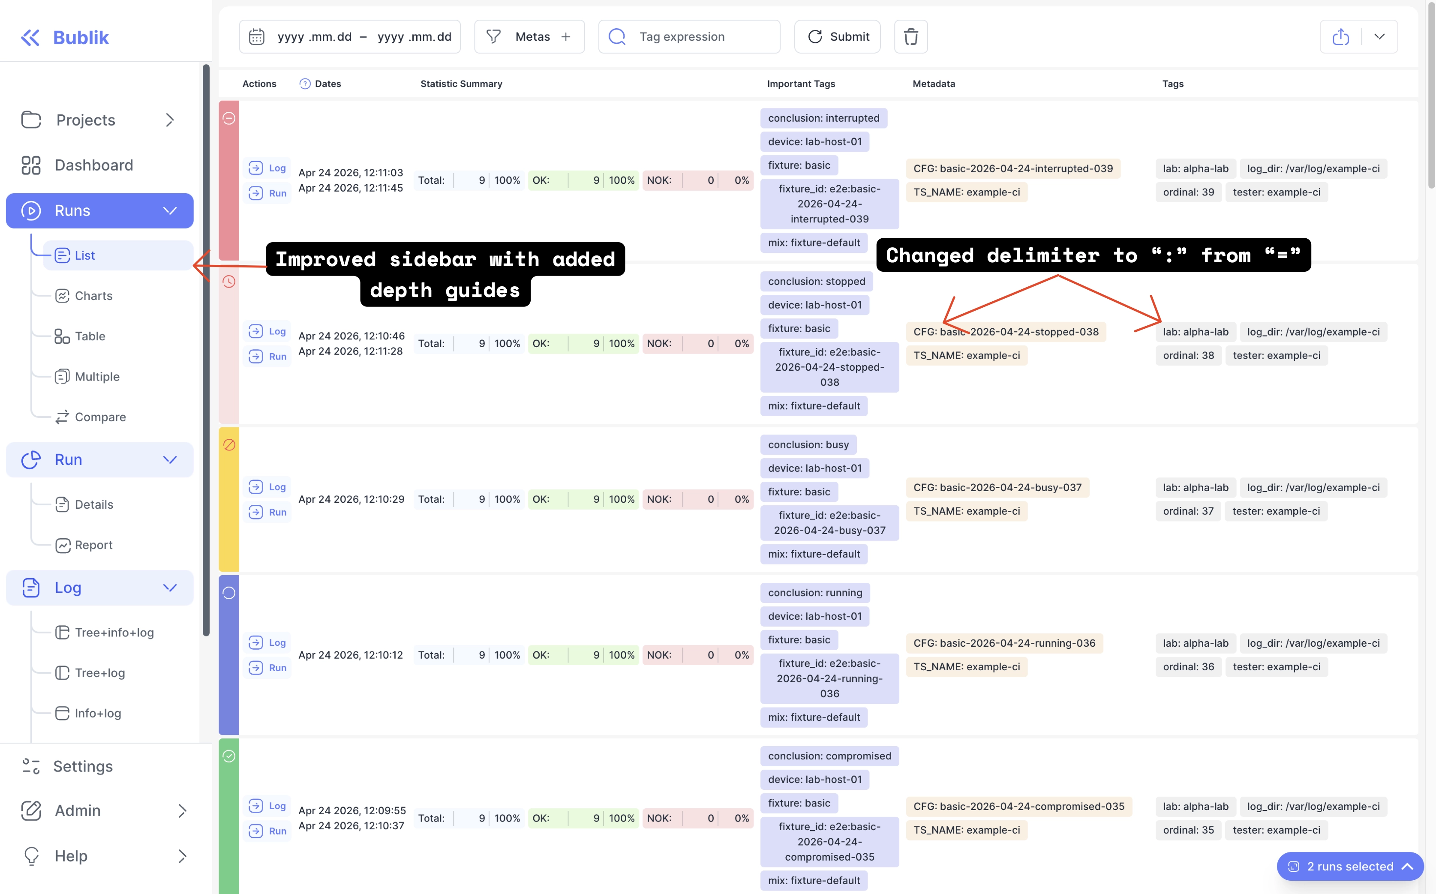This screenshot has width=1436, height=894.
Task: Click the export share icon
Action: [1340, 37]
